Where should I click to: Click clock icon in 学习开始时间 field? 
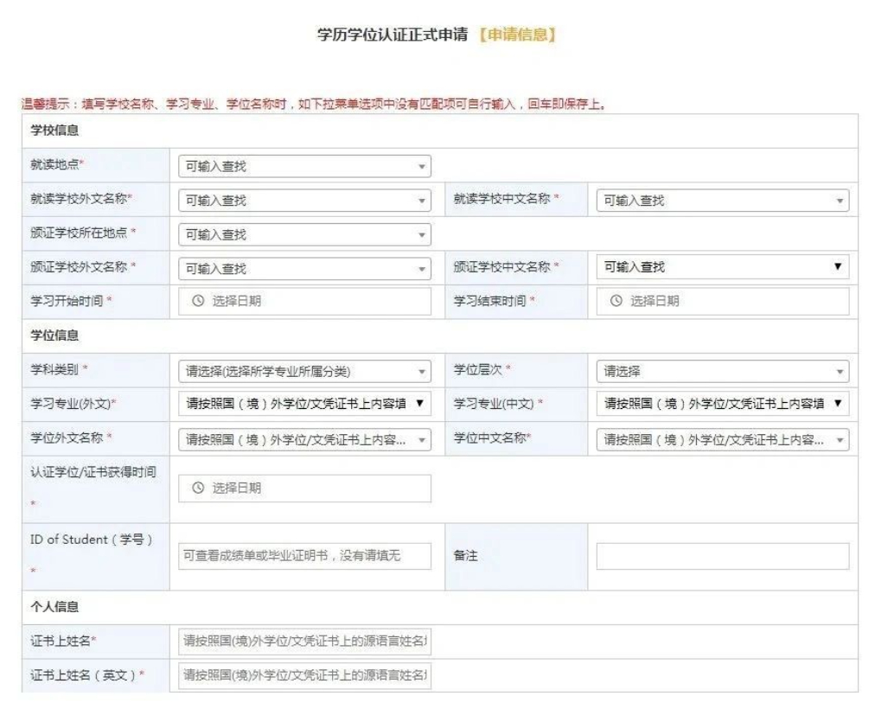(x=197, y=301)
